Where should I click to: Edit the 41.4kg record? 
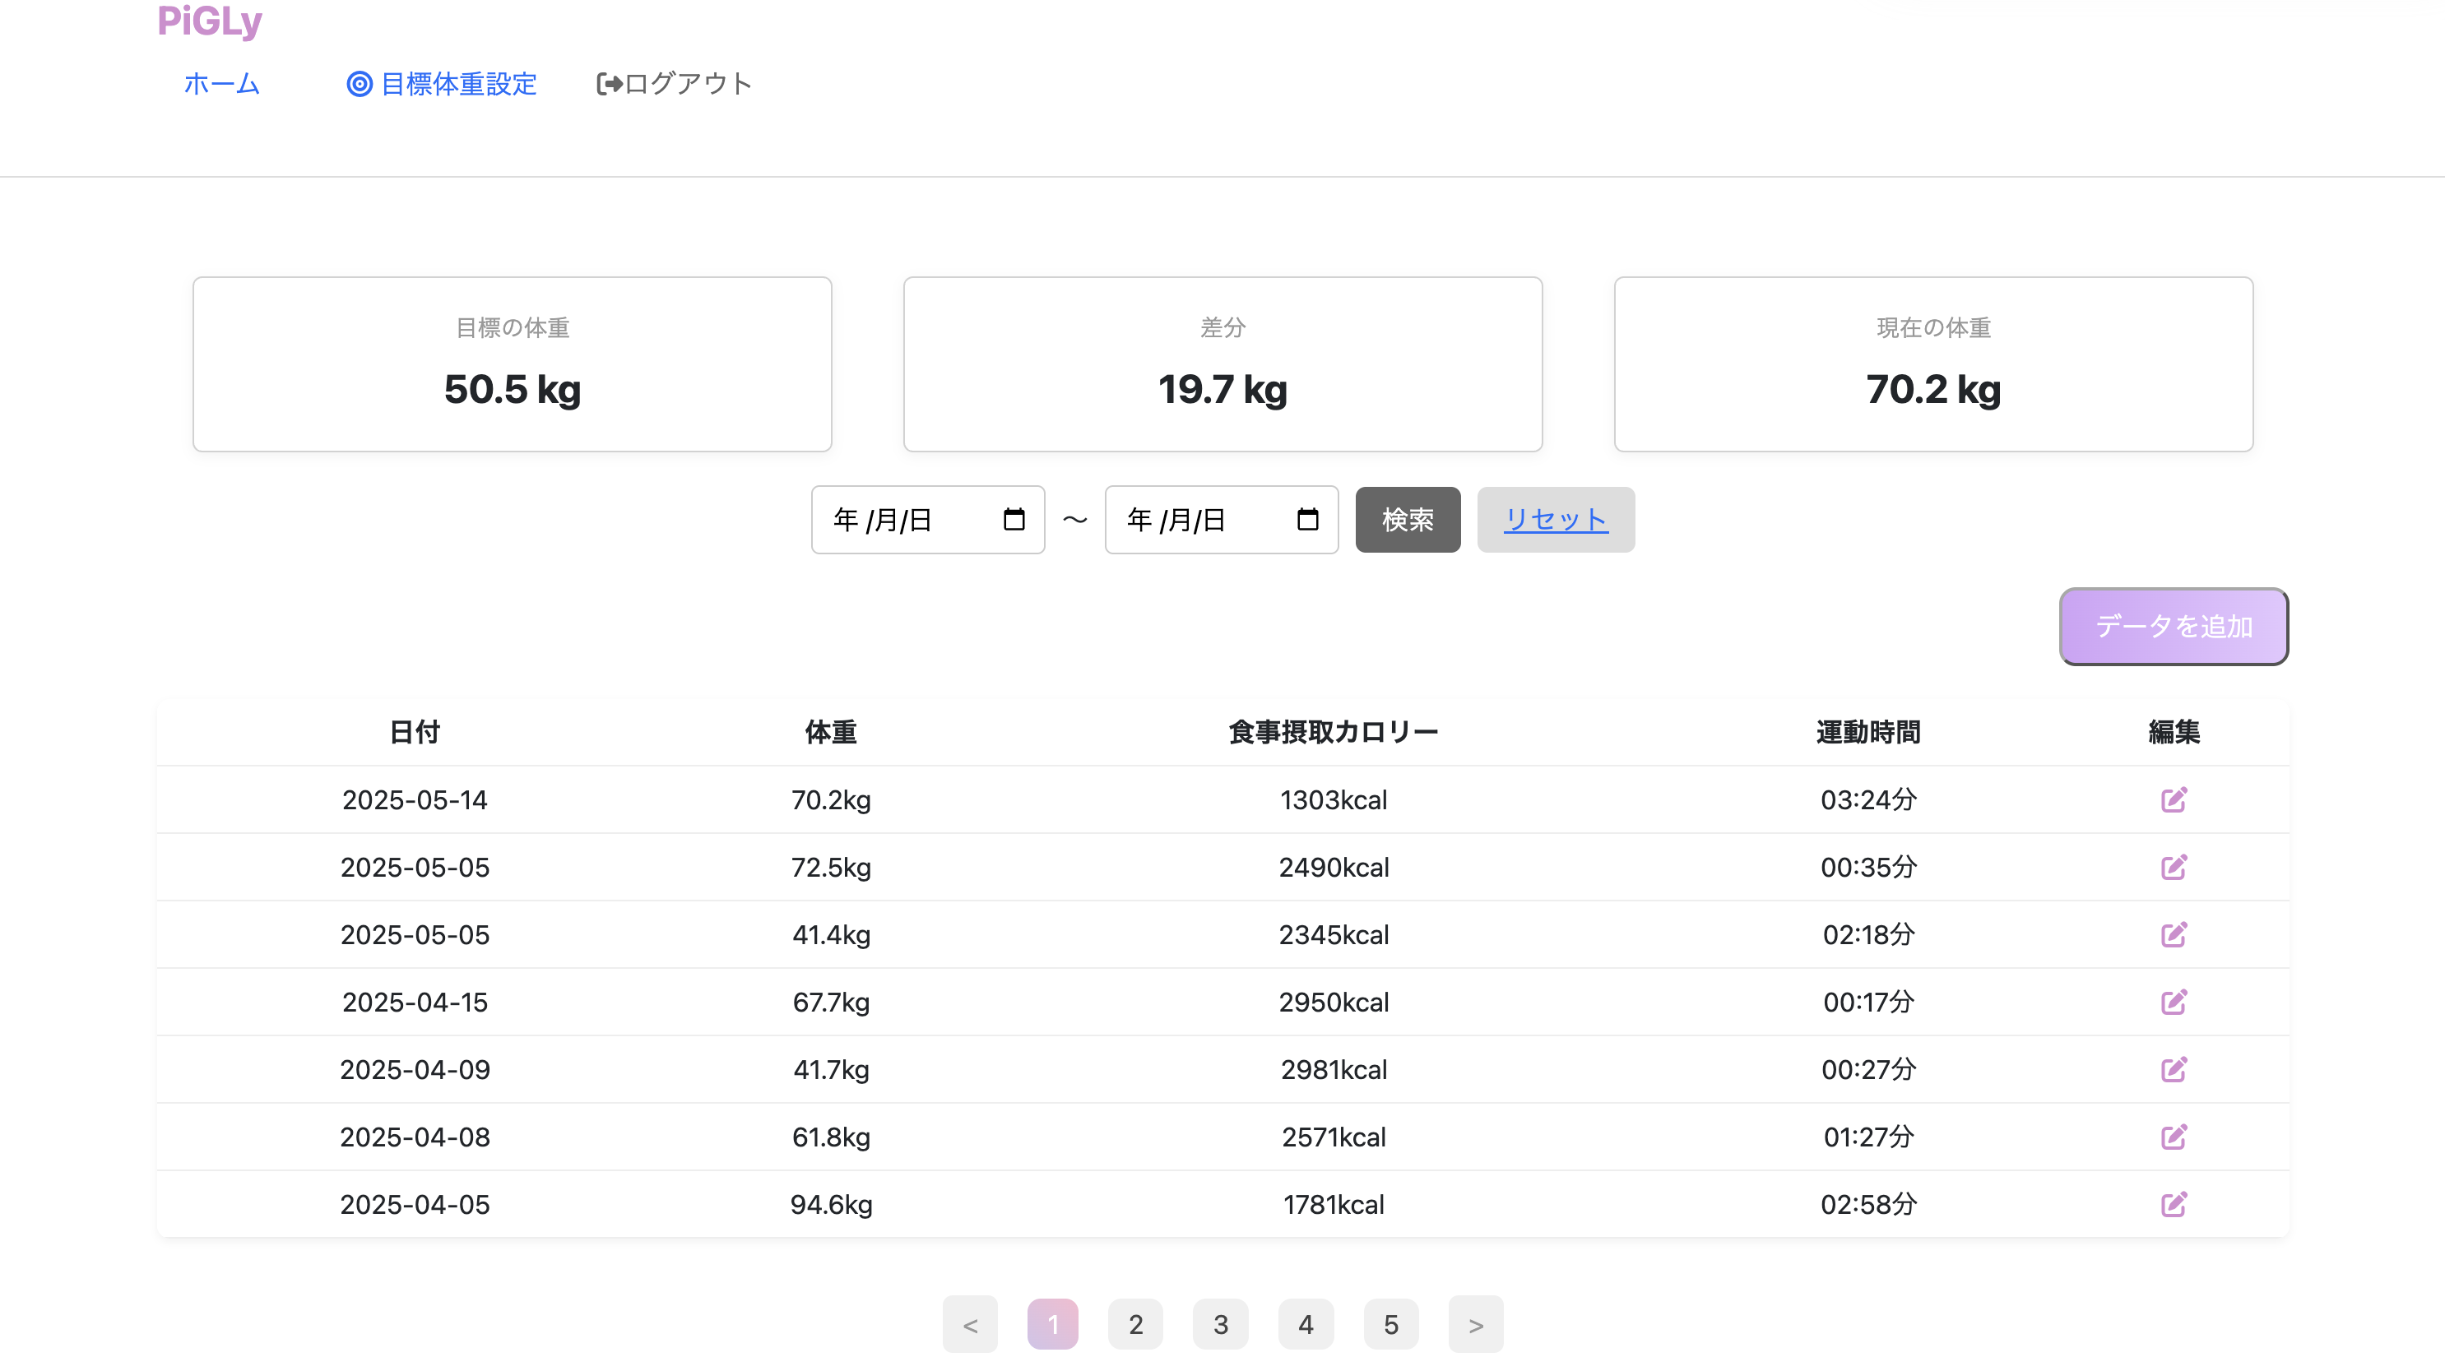[x=2174, y=933]
